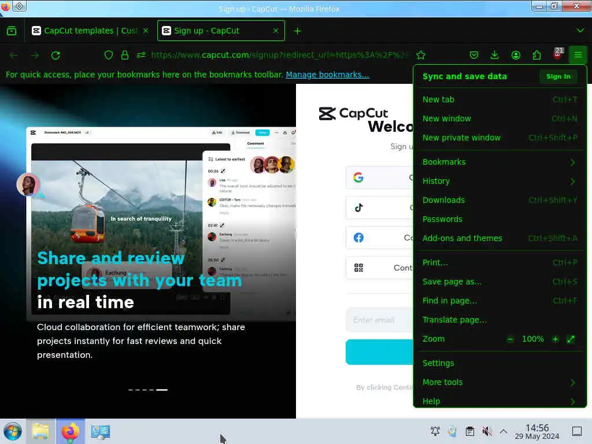Continue with QR code button

pos(379,268)
